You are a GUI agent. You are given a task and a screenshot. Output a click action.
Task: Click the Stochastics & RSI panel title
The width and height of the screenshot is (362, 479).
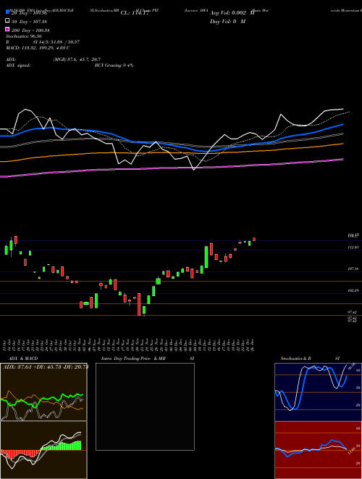pyautogui.click(x=310, y=359)
